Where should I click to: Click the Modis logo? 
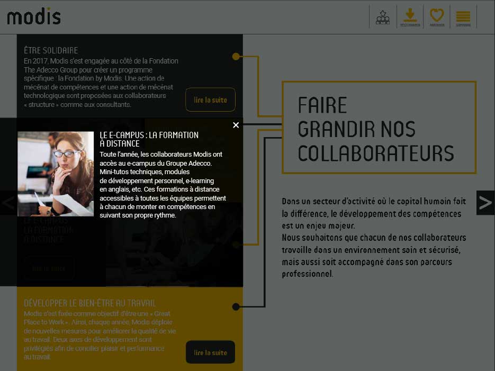tap(34, 17)
